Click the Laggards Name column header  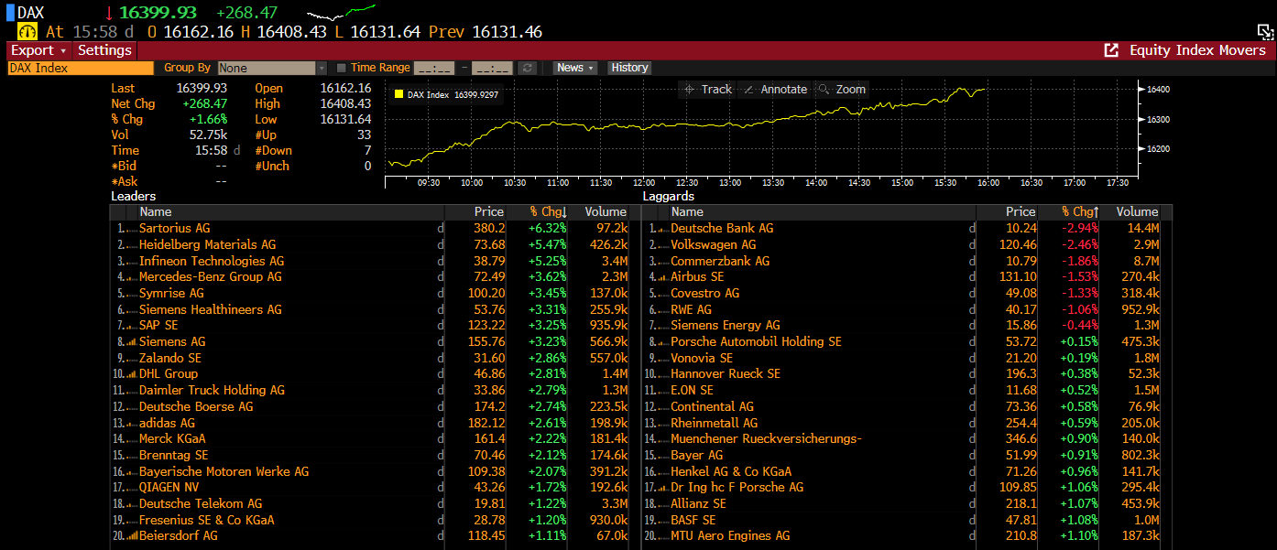[x=687, y=211]
